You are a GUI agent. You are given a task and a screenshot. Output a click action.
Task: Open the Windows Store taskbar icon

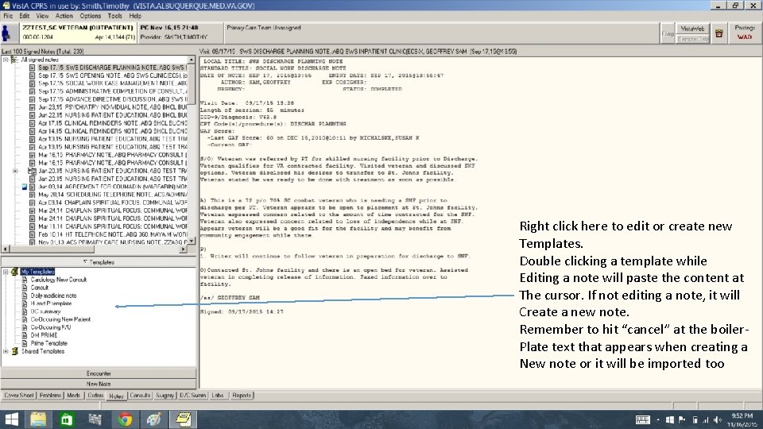pos(67,419)
